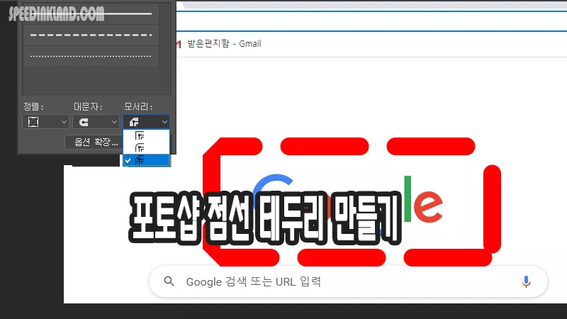567x319 pixels.
Task: Click the round cap icon in 대문자
Action: coord(84,122)
